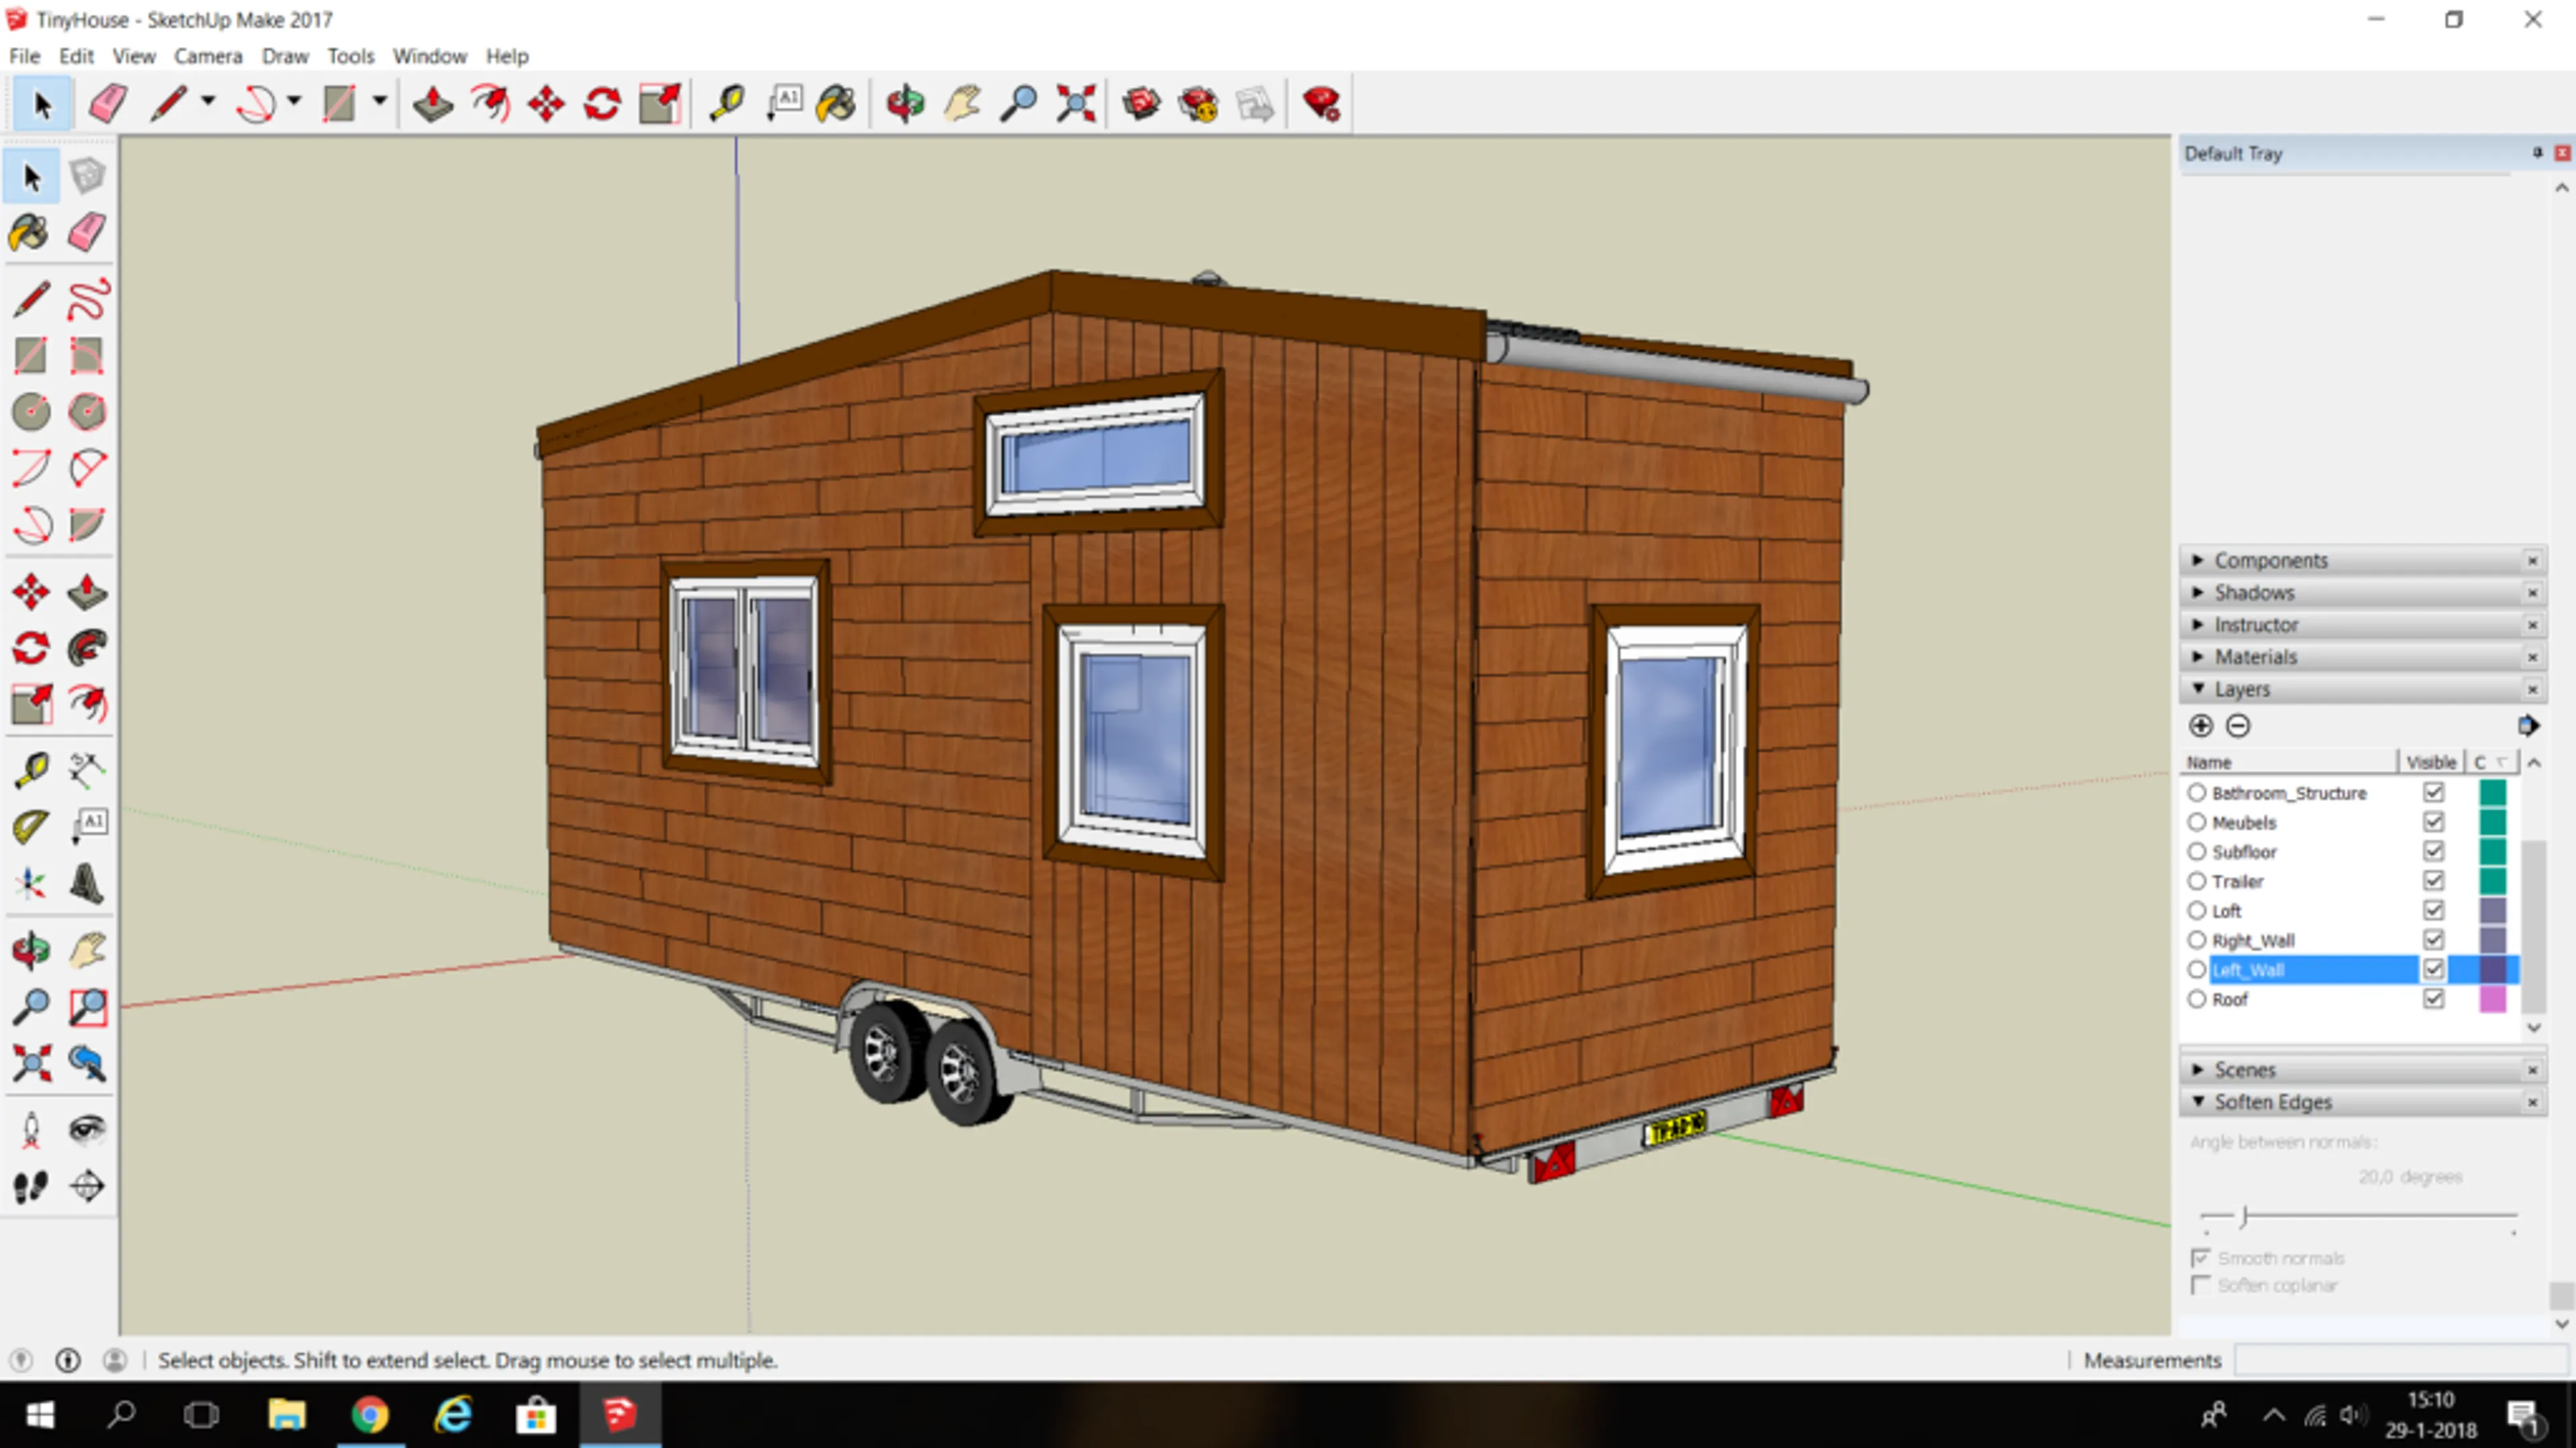Uncheck visibility of Trailer layer

[x=2433, y=882]
